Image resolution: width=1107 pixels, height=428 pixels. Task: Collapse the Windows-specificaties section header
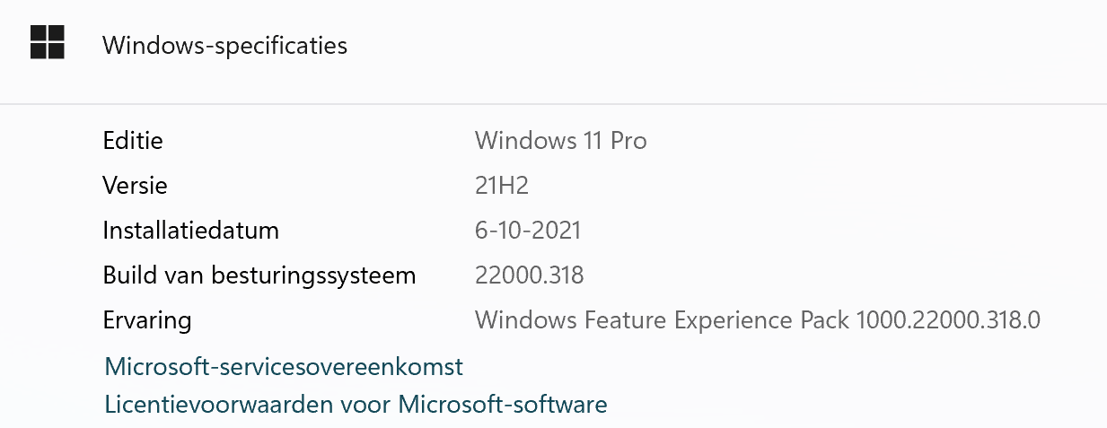pos(553,45)
